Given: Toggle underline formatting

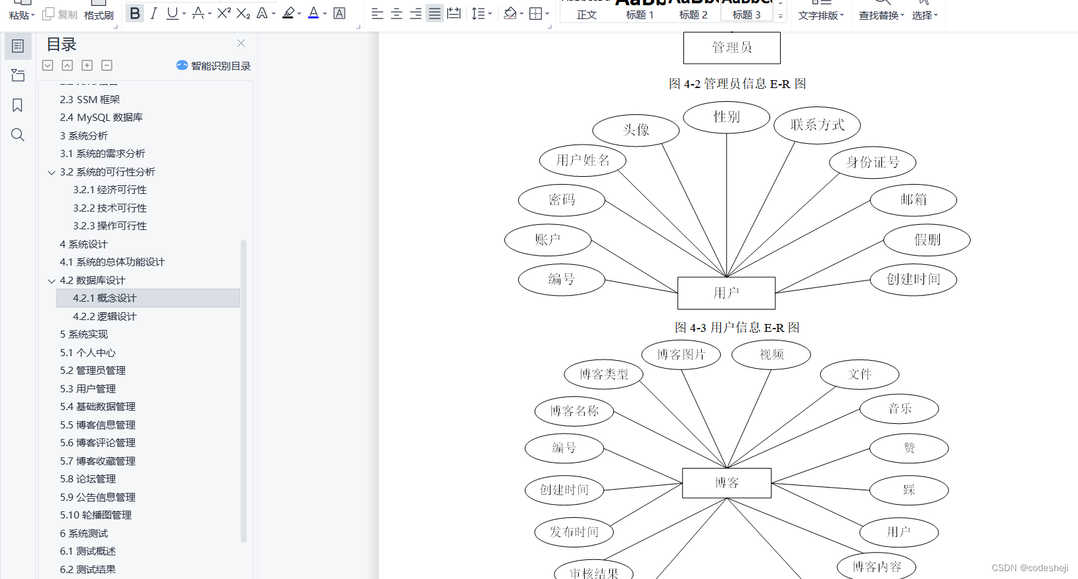Looking at the screenshot, I should (x=172, y=13).
